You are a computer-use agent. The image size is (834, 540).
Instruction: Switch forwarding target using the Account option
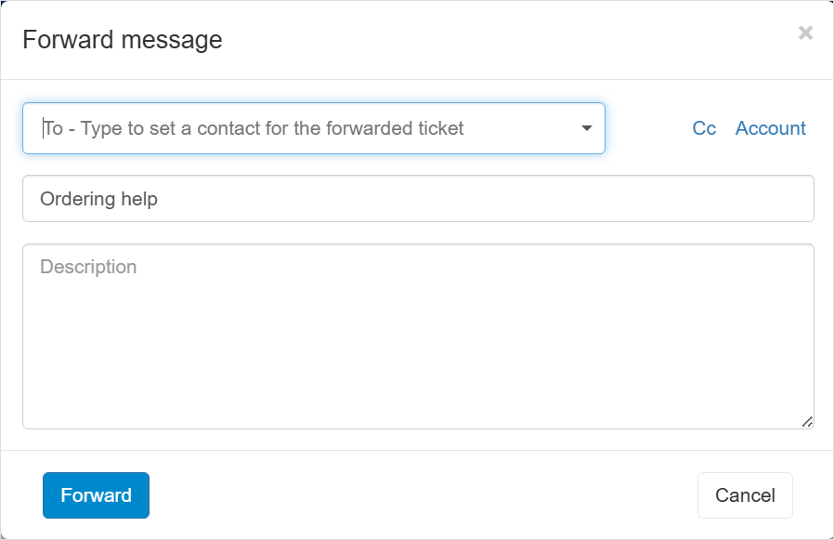pyautogui.click(x=771, y=128)
